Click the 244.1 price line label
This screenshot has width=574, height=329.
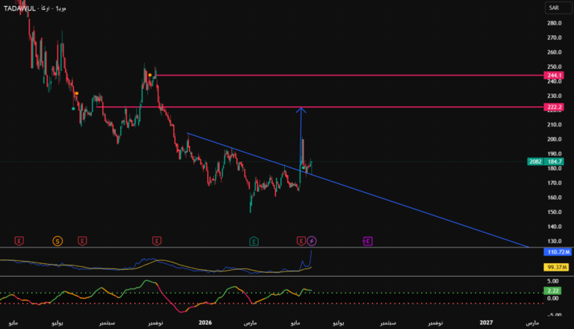click(554, 76)
